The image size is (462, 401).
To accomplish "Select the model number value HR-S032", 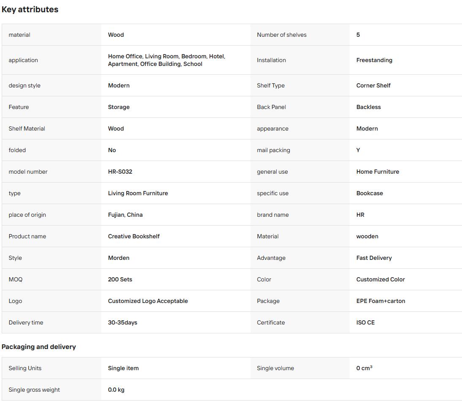I will (120, 172).
